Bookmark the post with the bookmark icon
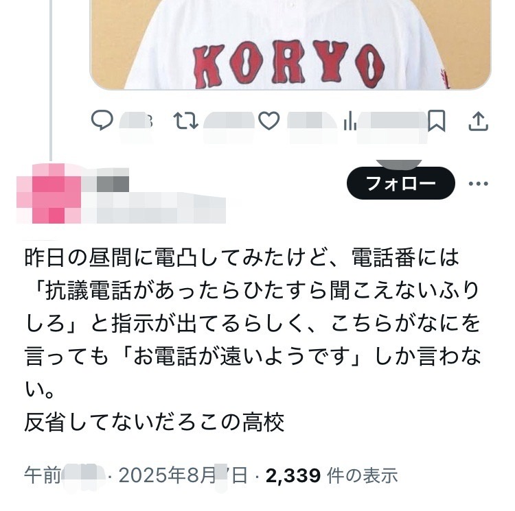515x511 pixels. click(x=437, y=121)
